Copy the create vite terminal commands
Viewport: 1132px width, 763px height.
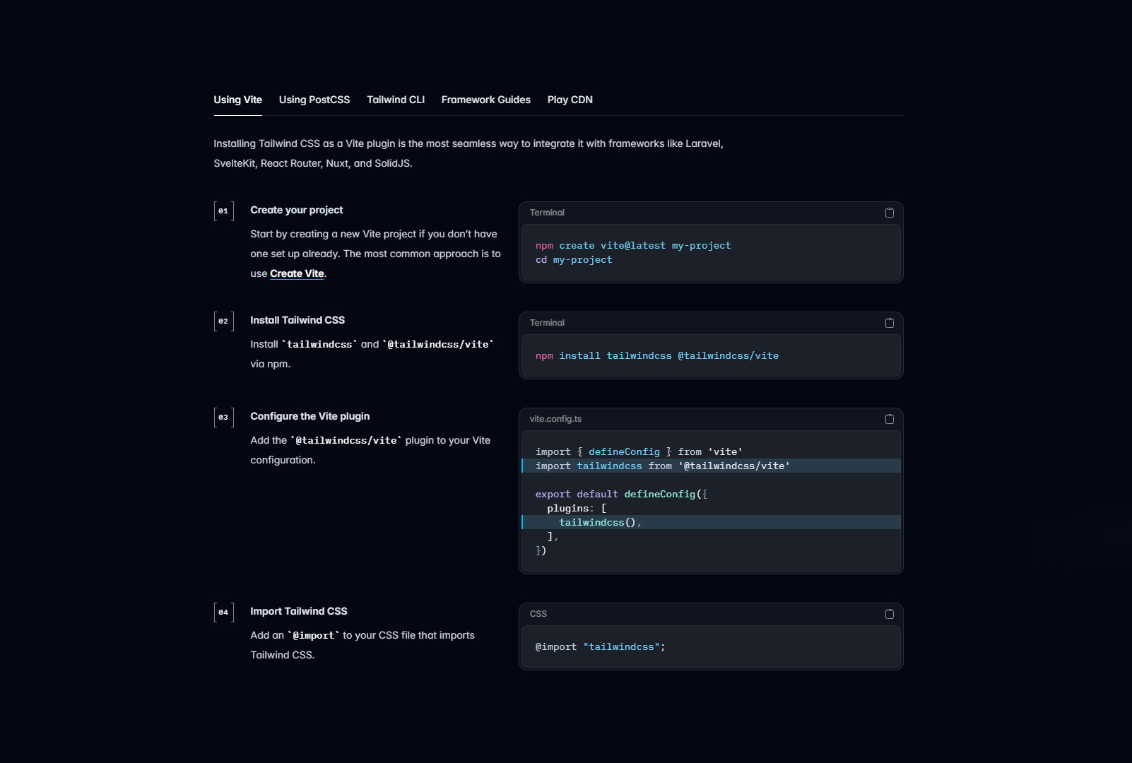[889, 213]
